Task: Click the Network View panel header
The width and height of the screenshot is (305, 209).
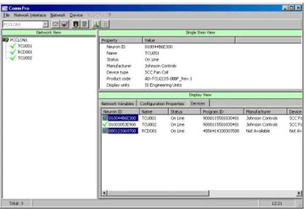Action: [x=49, y=33]
